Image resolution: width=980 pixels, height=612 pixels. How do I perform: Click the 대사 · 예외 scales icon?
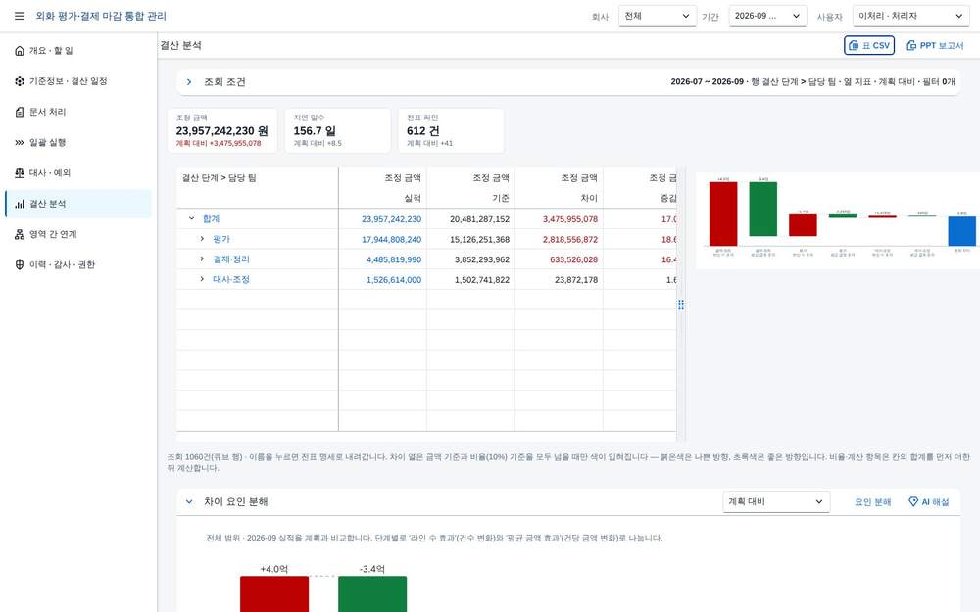[20, 173]
